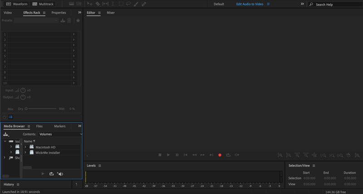Click the Media Browser import shortcut icon
Viewport: 363px width, 194px height.
pyautogui.click(x=6, y=134)
